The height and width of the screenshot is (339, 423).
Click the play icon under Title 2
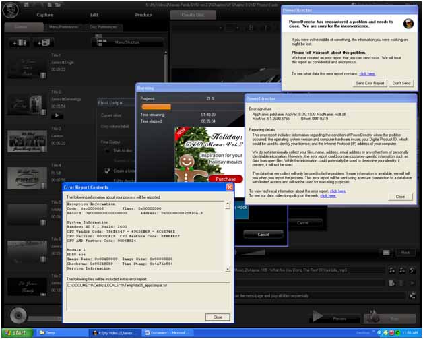point(57,115)
